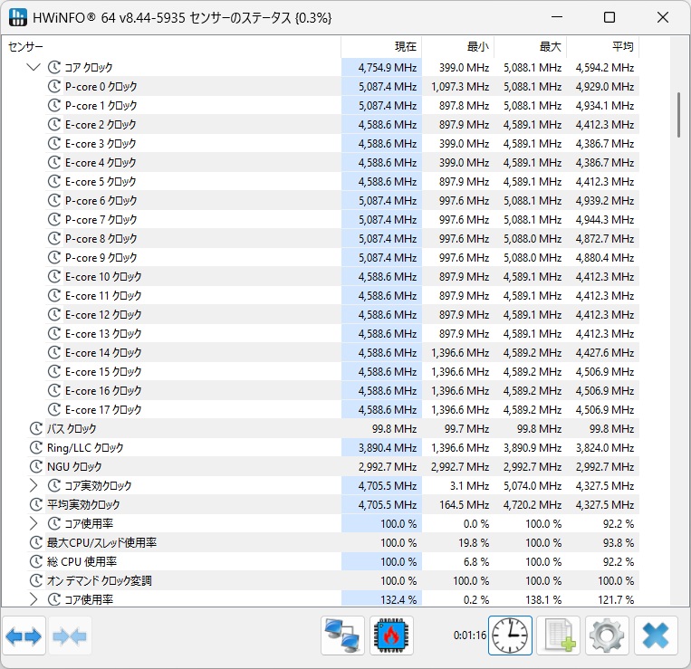The width and height of the screenshot is (691, 669).
Task: Reset the elapsed time clock button
Action: [510, 636]
